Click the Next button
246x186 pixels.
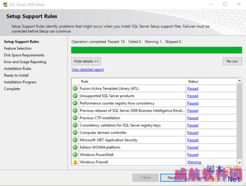pyautogui.click(x=173, y=178)
